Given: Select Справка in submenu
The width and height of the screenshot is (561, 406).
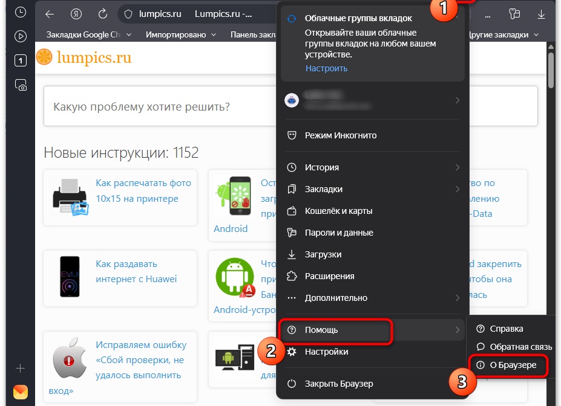Looking at the screenshot, I should coord(513,329).
